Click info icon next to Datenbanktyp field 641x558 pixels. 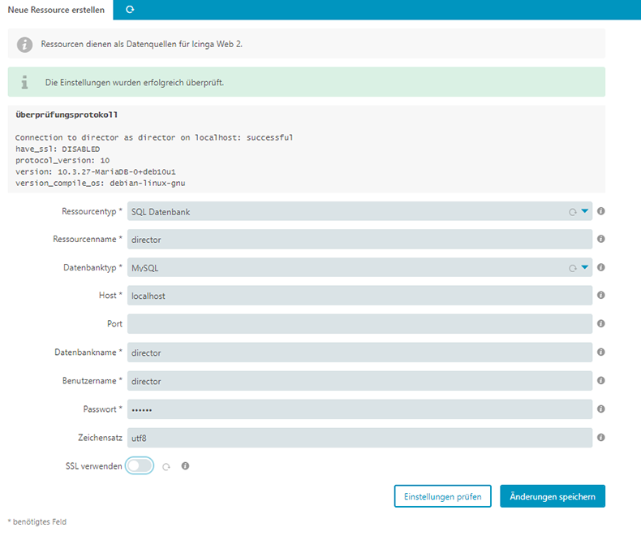pyautogui.click(x=601, y=267)
